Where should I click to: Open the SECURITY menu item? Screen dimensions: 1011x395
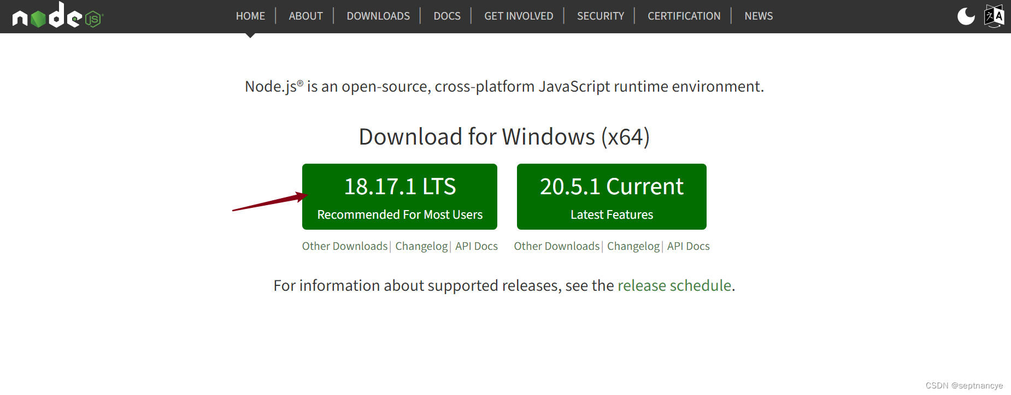click(x=601, y=16)
